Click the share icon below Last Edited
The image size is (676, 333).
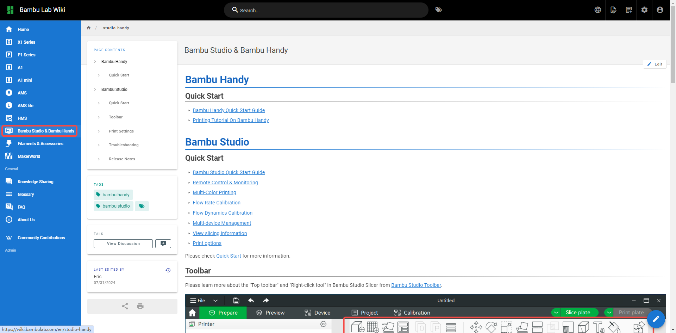(125, 306)
